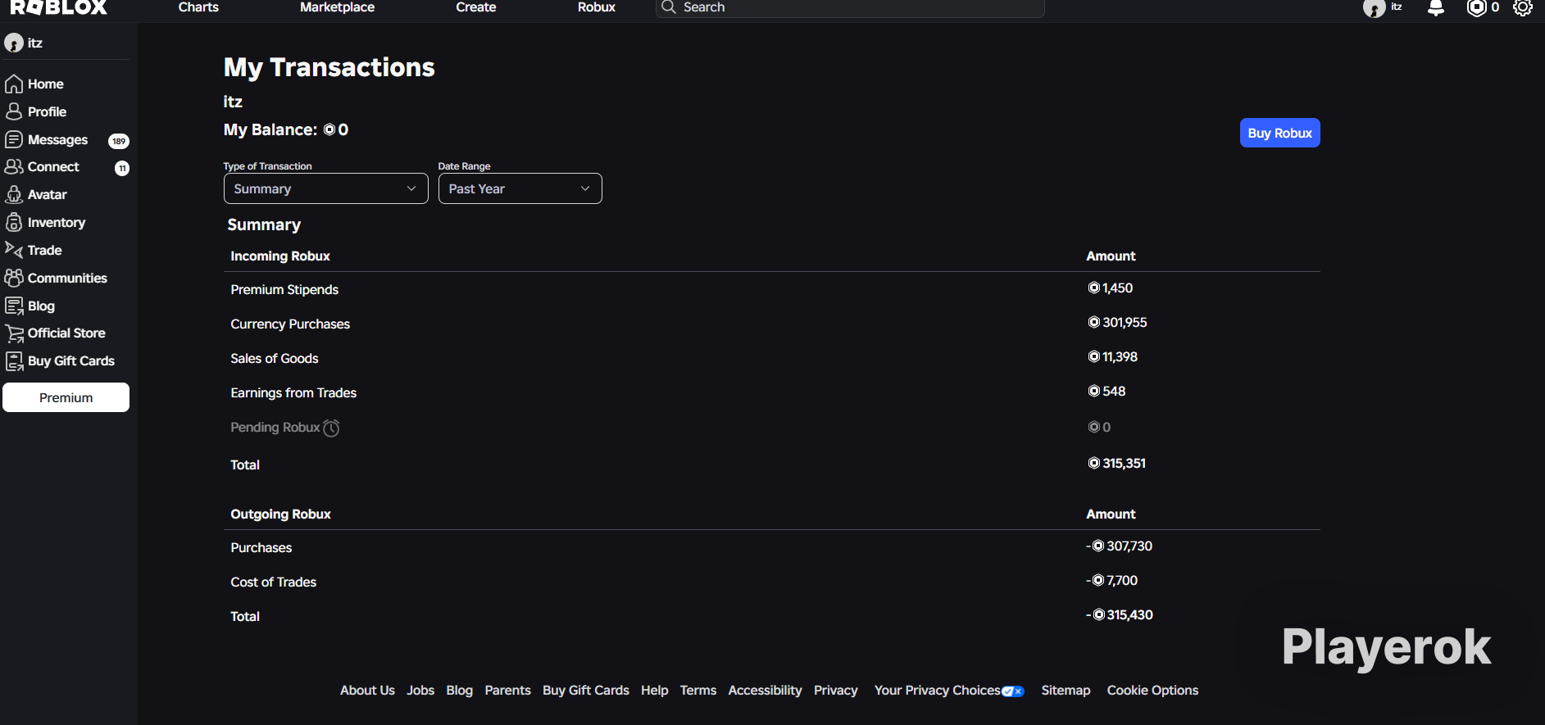Open Avatar in sidebar
This screenshot has width=1545, height=725.
(x=48, y=194)
